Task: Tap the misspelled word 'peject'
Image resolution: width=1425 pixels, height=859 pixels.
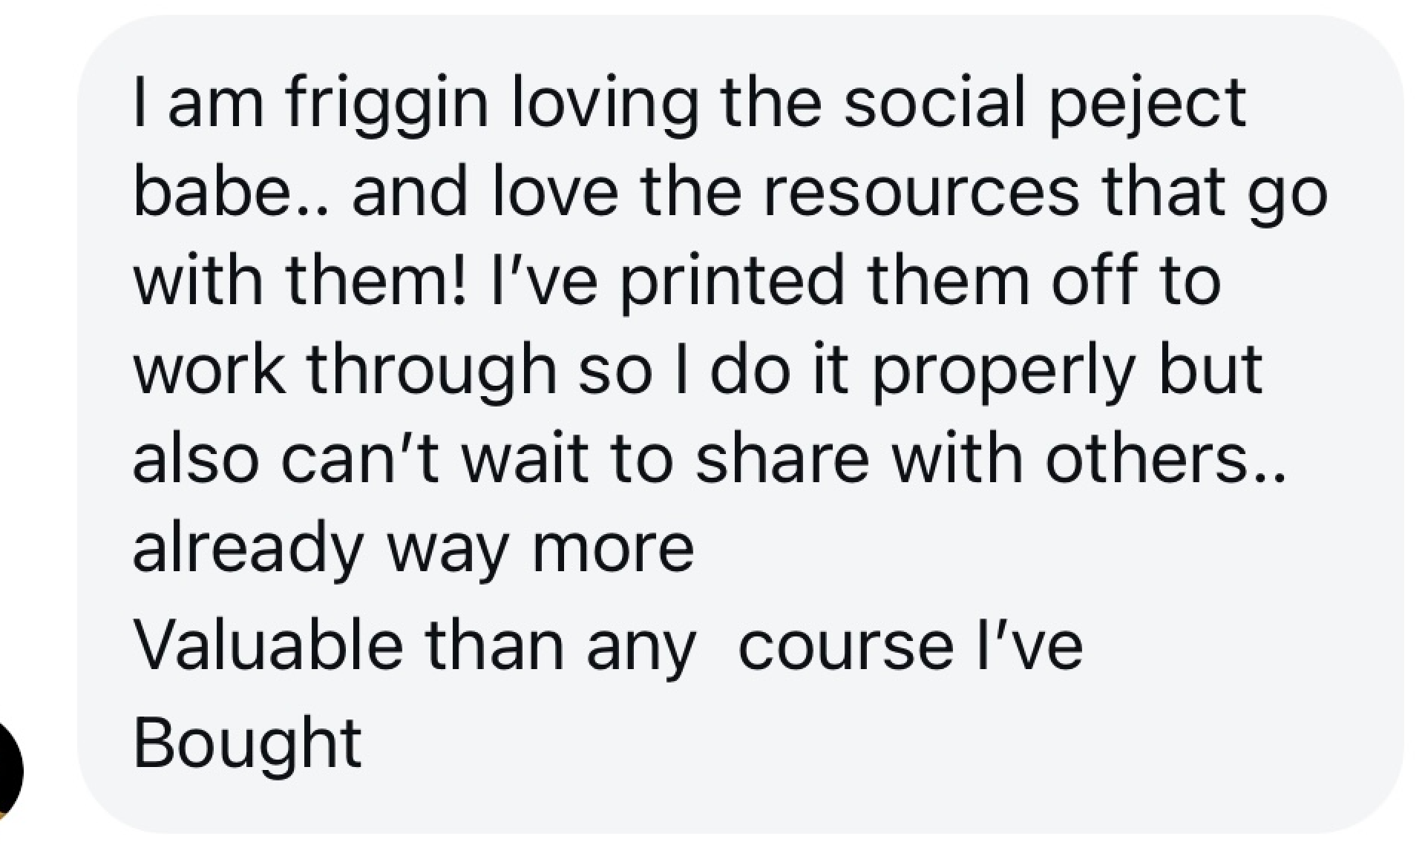Action: 1147,104
